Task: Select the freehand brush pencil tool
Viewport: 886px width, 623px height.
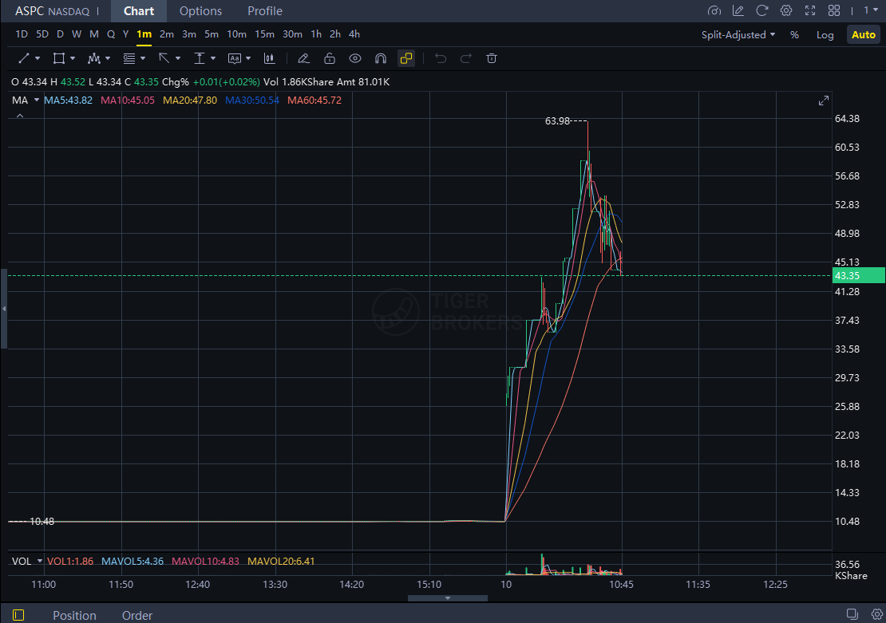Action: pyautogui.click(x=303, y=58)
